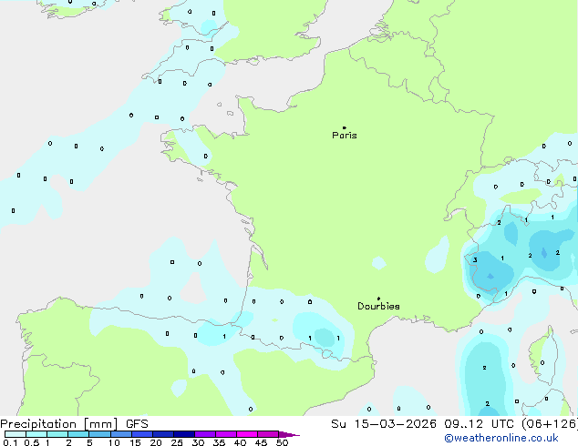This screenshot has height=446, width=578.
Task: Pick the 0.1–0.5 mm legend swatch
Action: pos(15,434)
